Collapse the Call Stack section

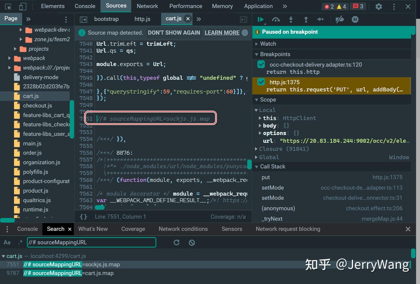click(x=256, y=167)
